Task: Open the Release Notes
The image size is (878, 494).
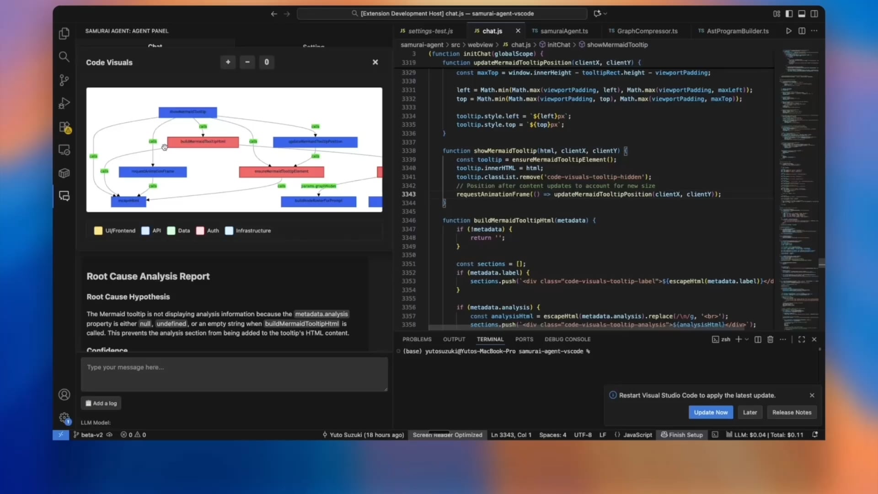Action: (792, 412)
